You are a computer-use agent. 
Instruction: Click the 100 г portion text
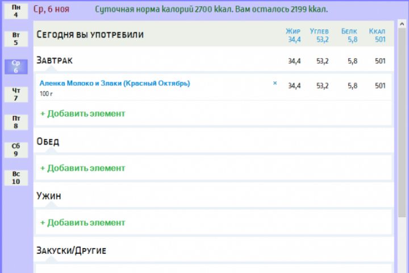46,93
